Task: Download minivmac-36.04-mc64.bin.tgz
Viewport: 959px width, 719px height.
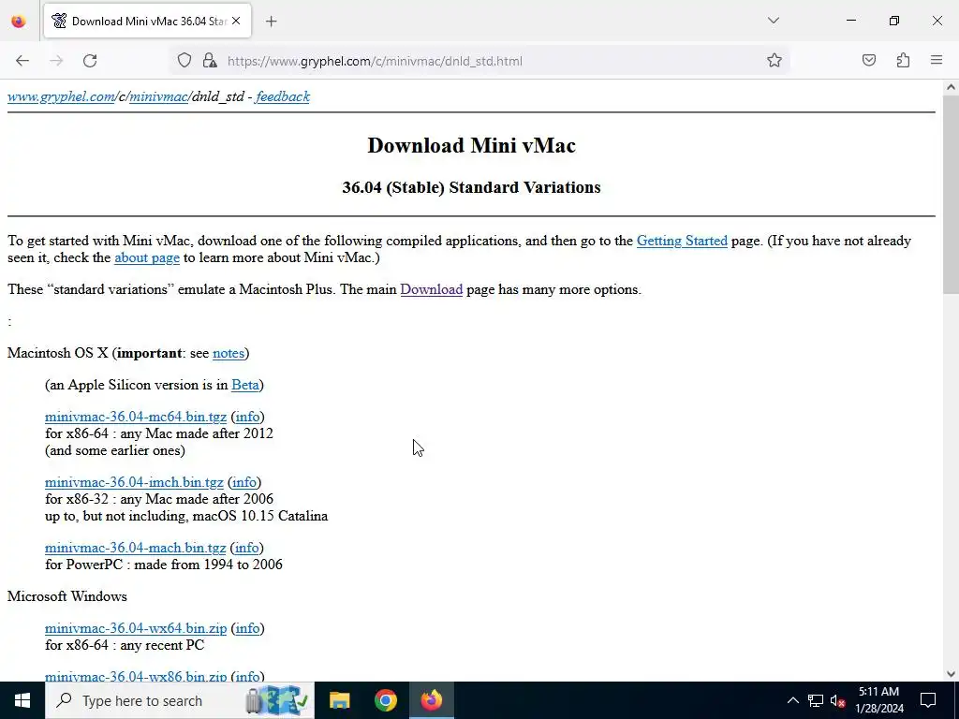Action: pyautogui.click(x=136, y=417)
